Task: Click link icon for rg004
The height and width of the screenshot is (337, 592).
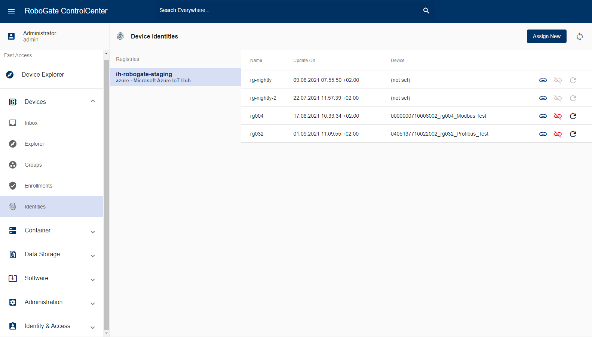Action: [543, 116]
